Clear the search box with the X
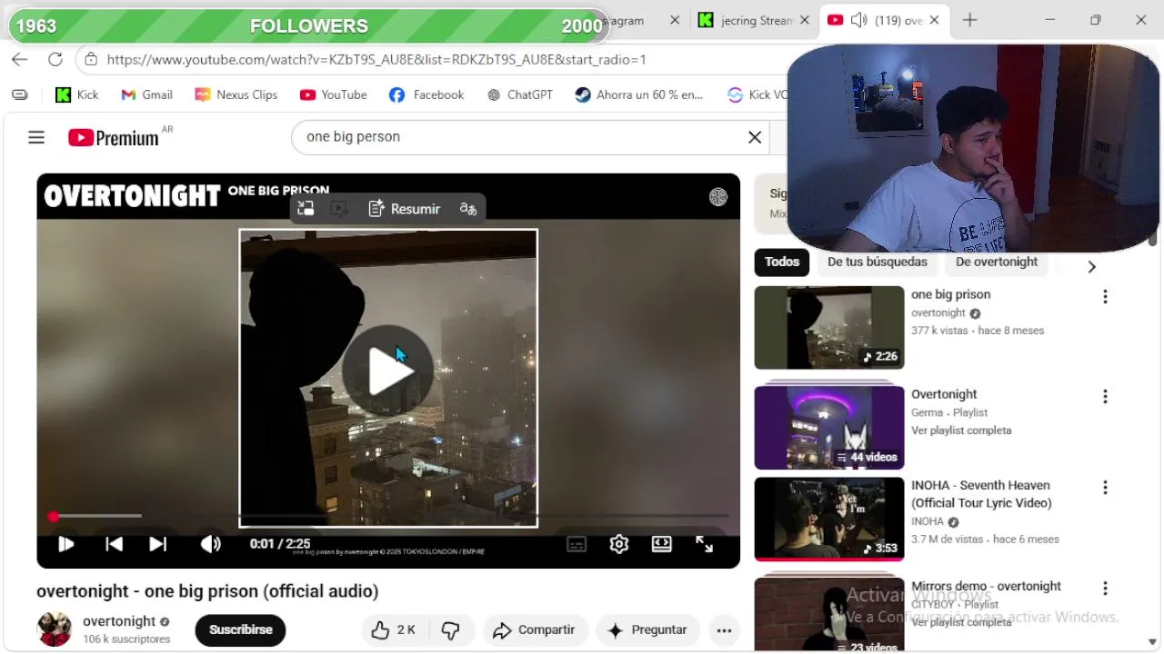Screen dimensions: 1164x654 (x=755, y=137)
